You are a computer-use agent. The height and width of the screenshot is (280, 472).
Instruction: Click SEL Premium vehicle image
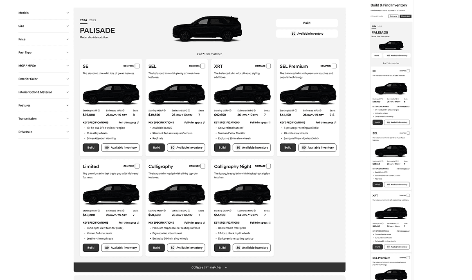[308, 94]
